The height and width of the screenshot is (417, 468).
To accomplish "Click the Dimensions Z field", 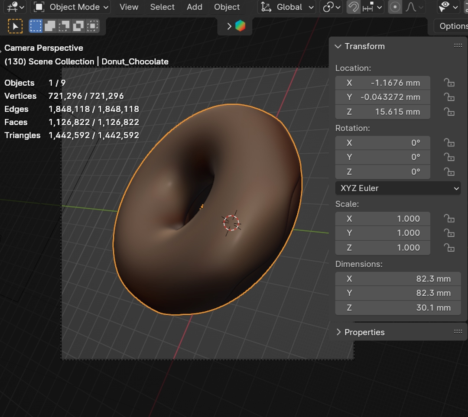I will point(398,308).
